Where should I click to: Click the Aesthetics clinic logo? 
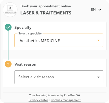(10, 10)
